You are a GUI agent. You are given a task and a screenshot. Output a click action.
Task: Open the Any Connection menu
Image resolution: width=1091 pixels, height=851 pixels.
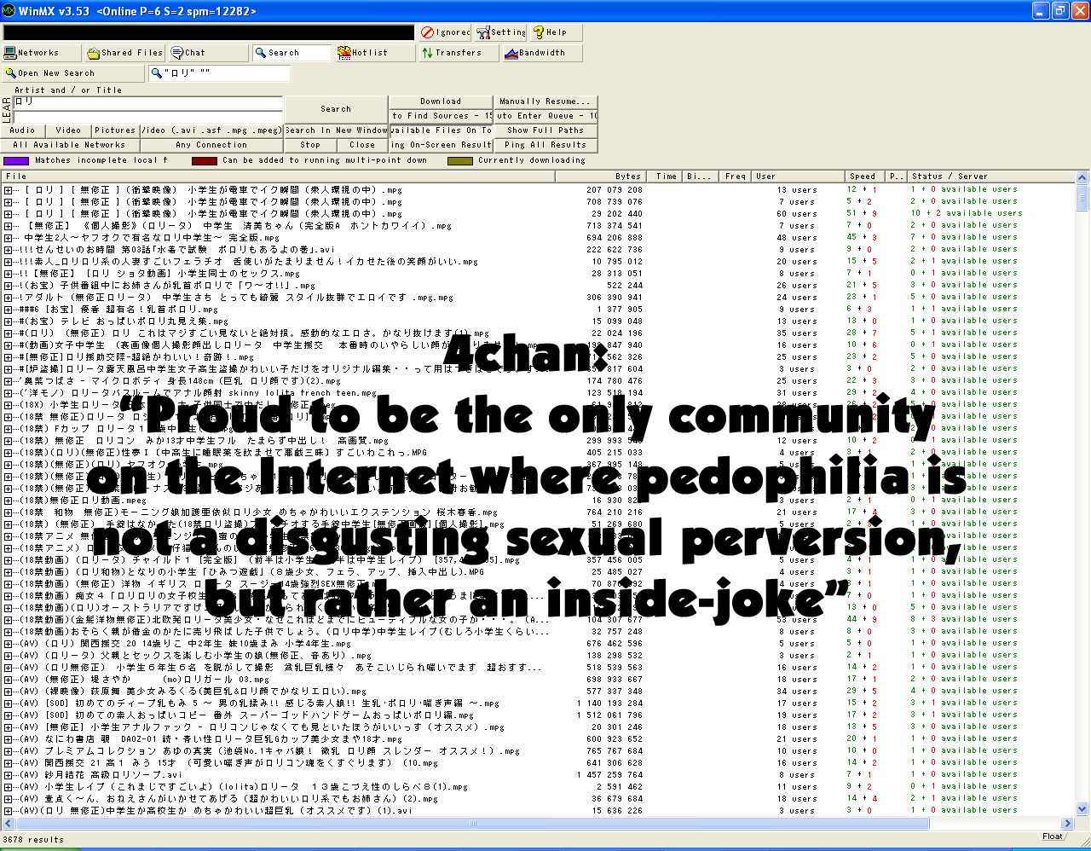[x=211, y=145]
